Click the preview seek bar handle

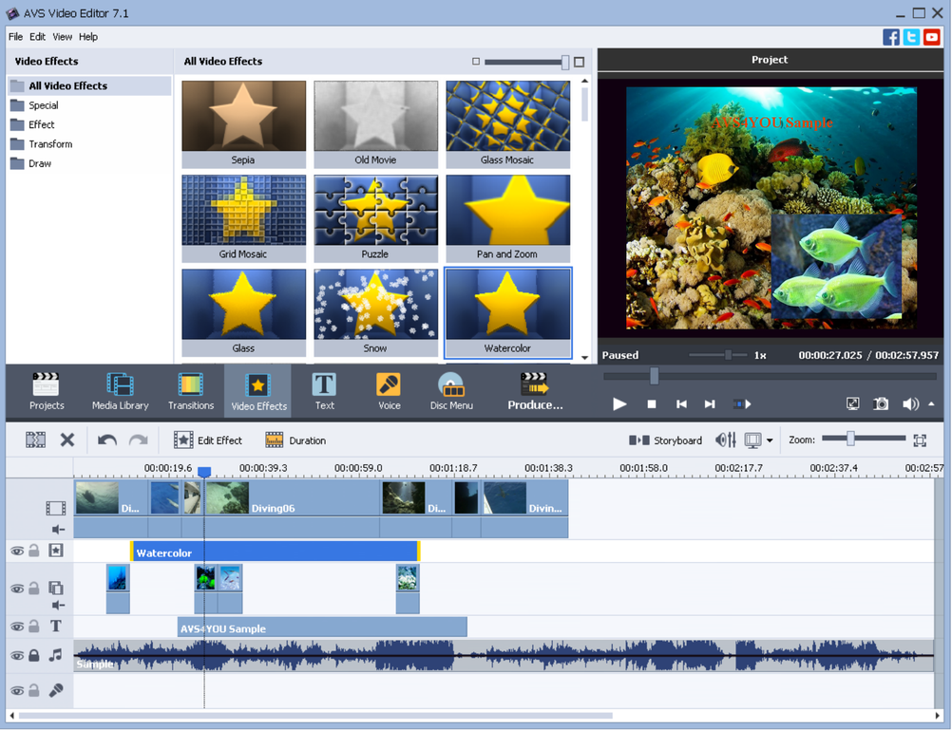pos(654,376)
